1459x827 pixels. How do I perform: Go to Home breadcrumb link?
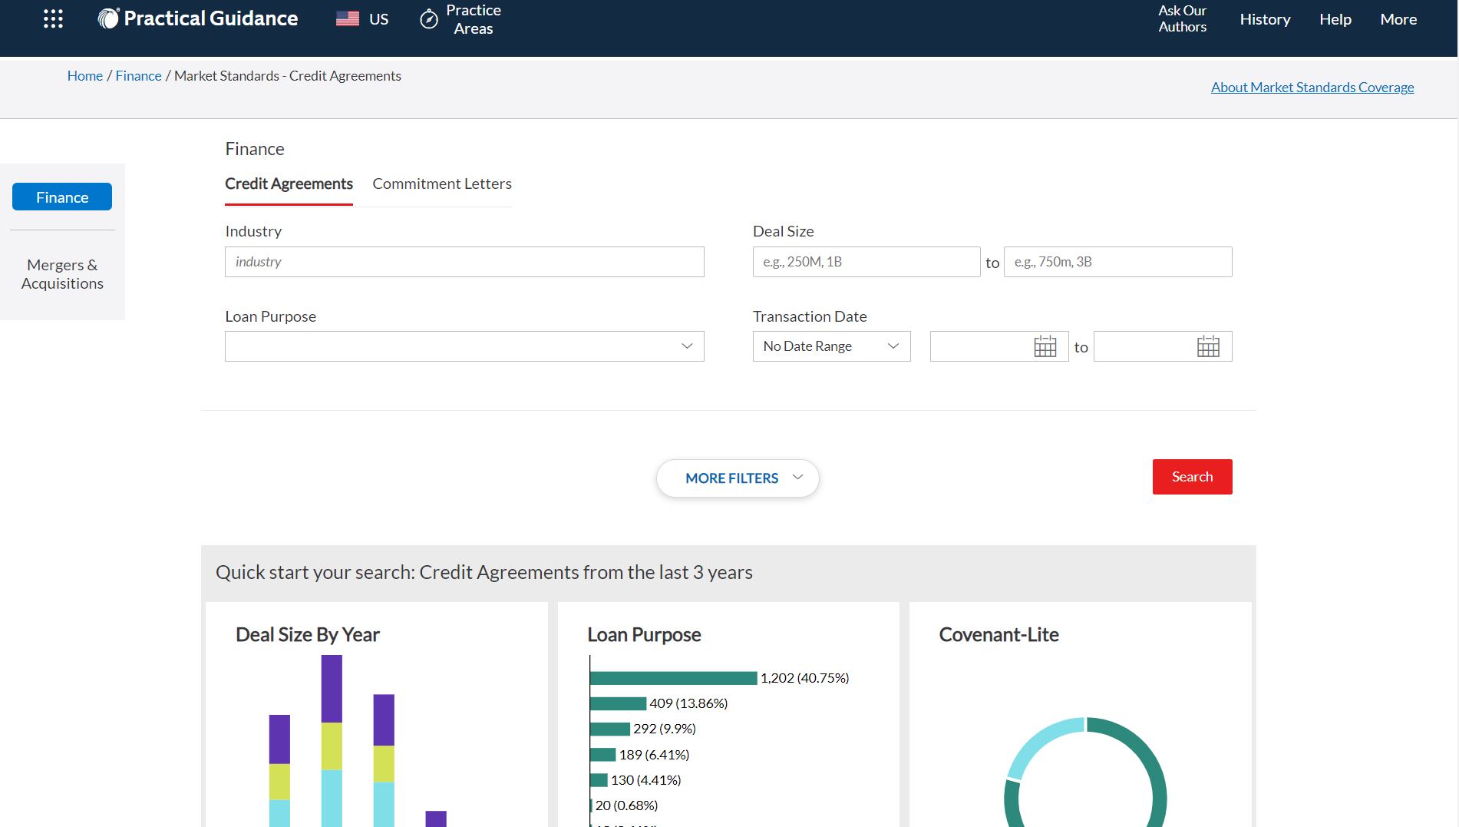coord(84,76)
